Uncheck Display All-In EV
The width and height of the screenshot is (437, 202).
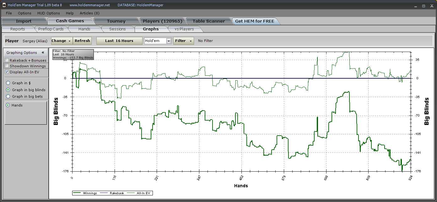click(7, 72)
